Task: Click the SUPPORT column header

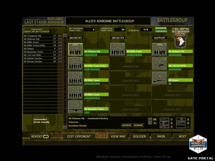Action: [x=160, y=38]
